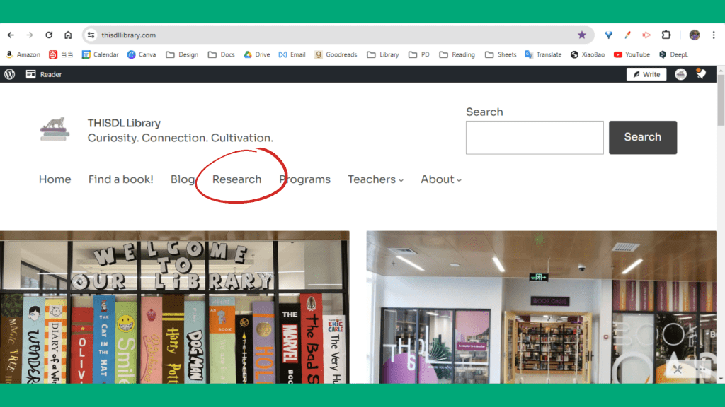725x407 pixels.
Task: Open Chrome three-dot menu
Action: [x=713, y=35]
